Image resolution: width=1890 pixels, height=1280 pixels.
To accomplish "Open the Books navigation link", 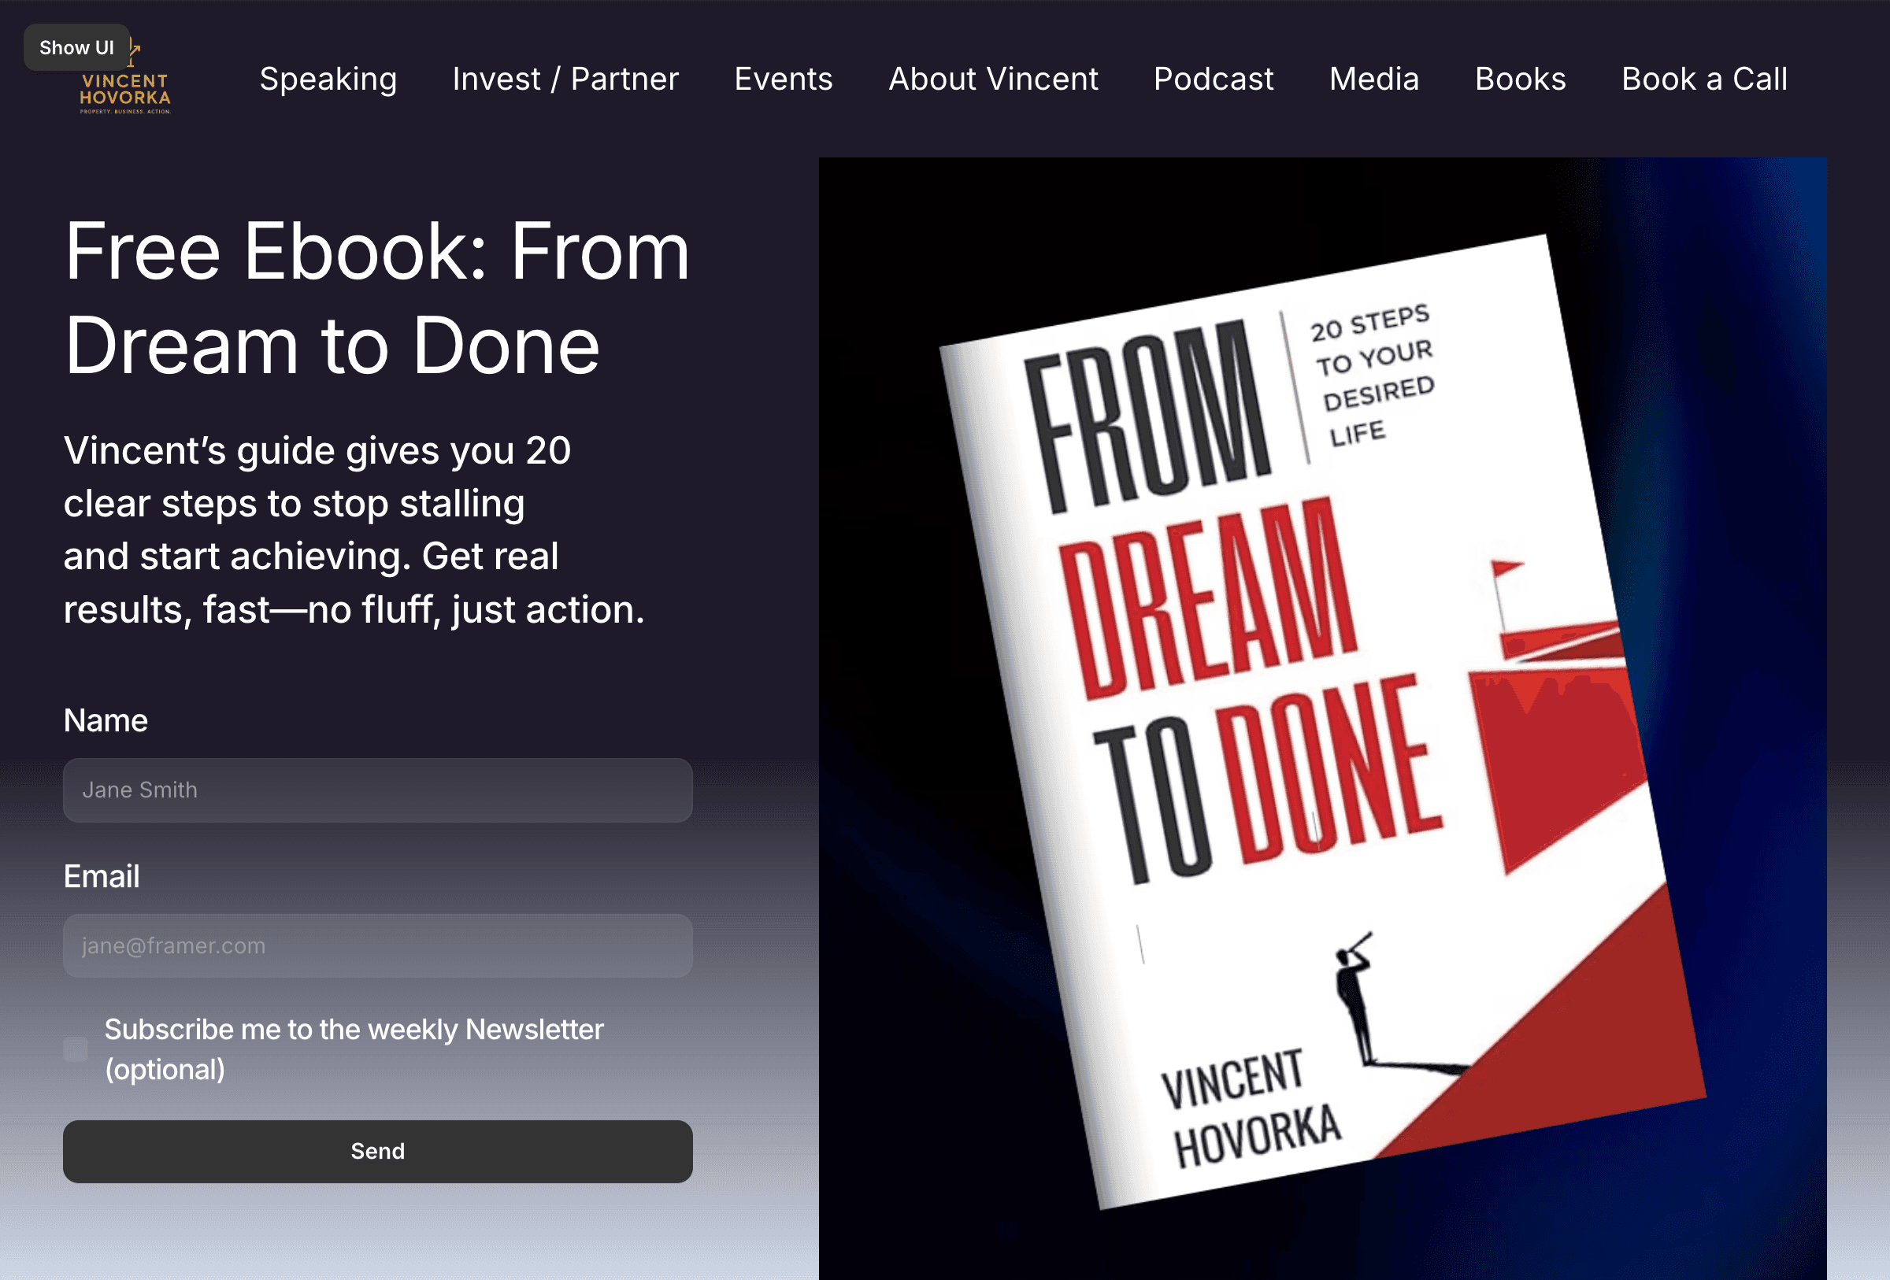I will pos(1520,79).
